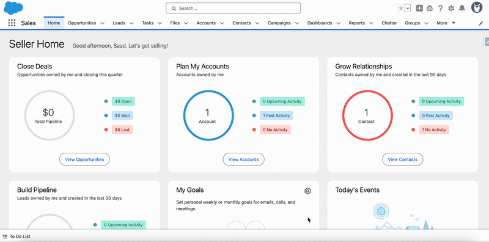Expand the Groups tab chevron
The image size is (489, 242).
tap(426, 23)
